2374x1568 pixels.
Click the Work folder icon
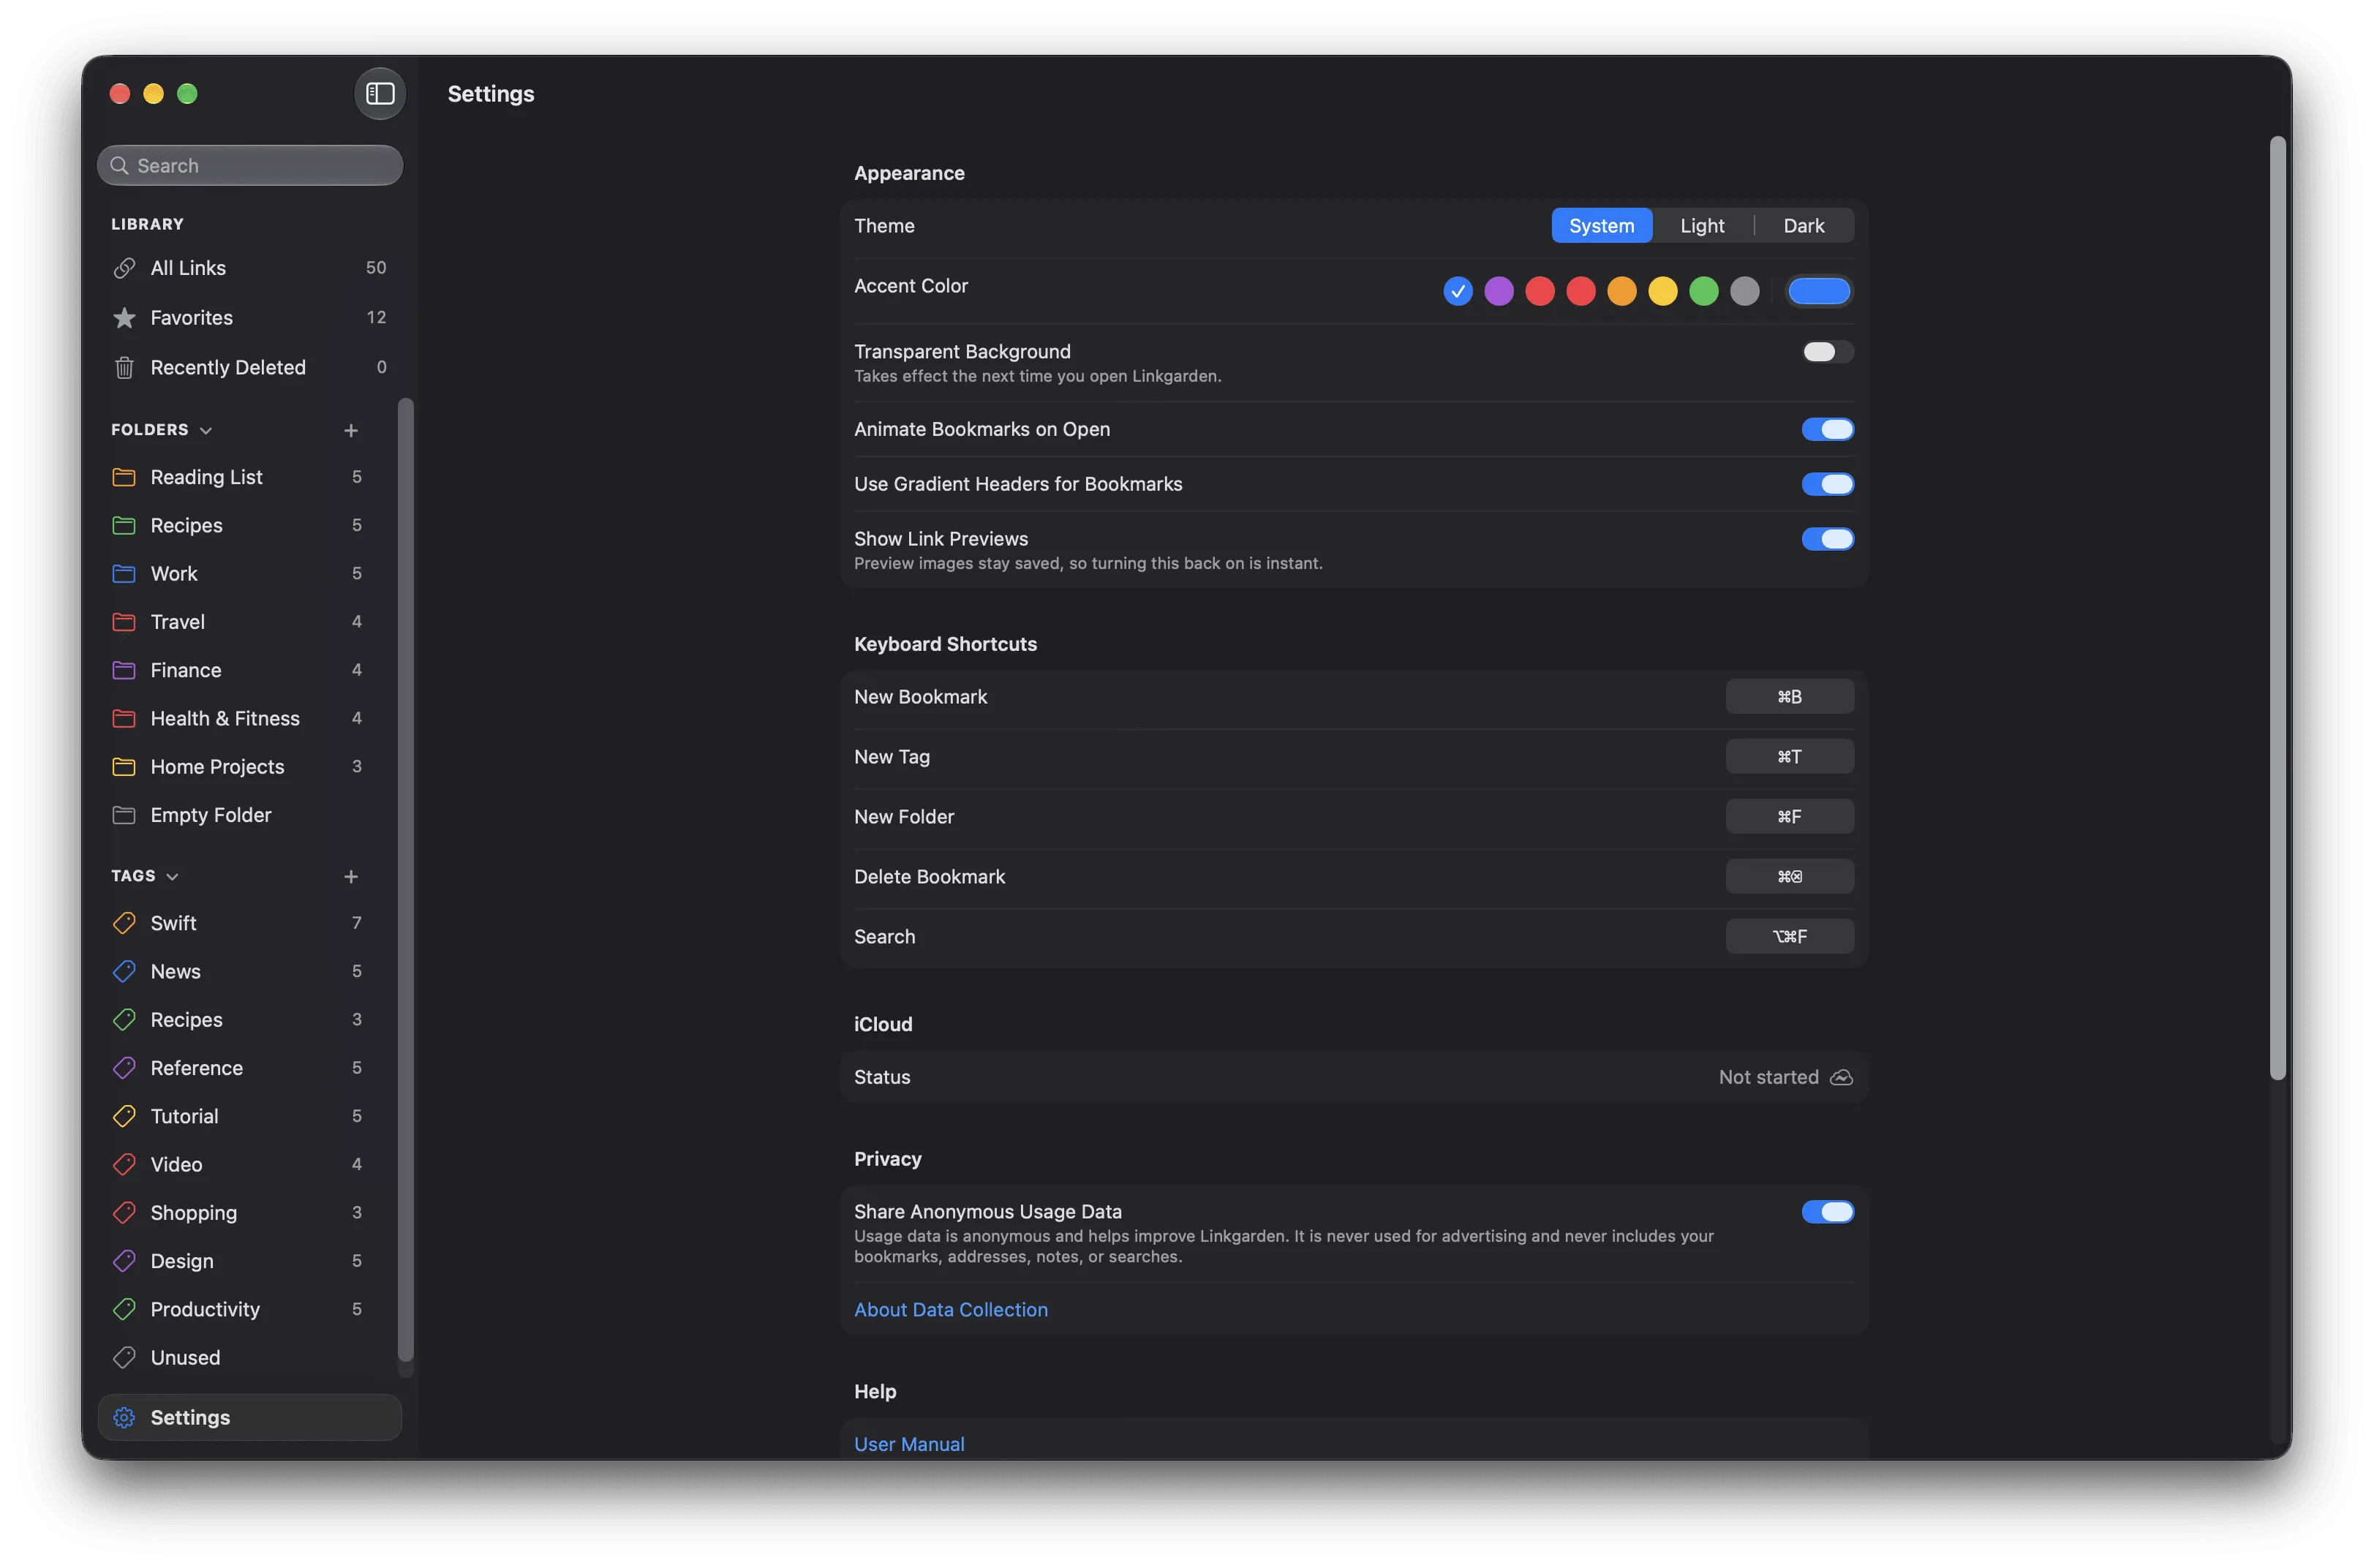124,574
